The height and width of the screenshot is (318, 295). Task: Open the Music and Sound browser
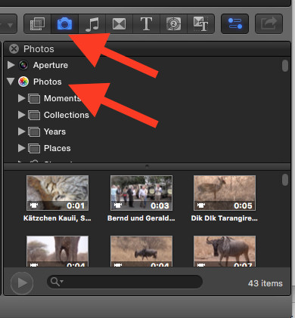tap(92, 24)
